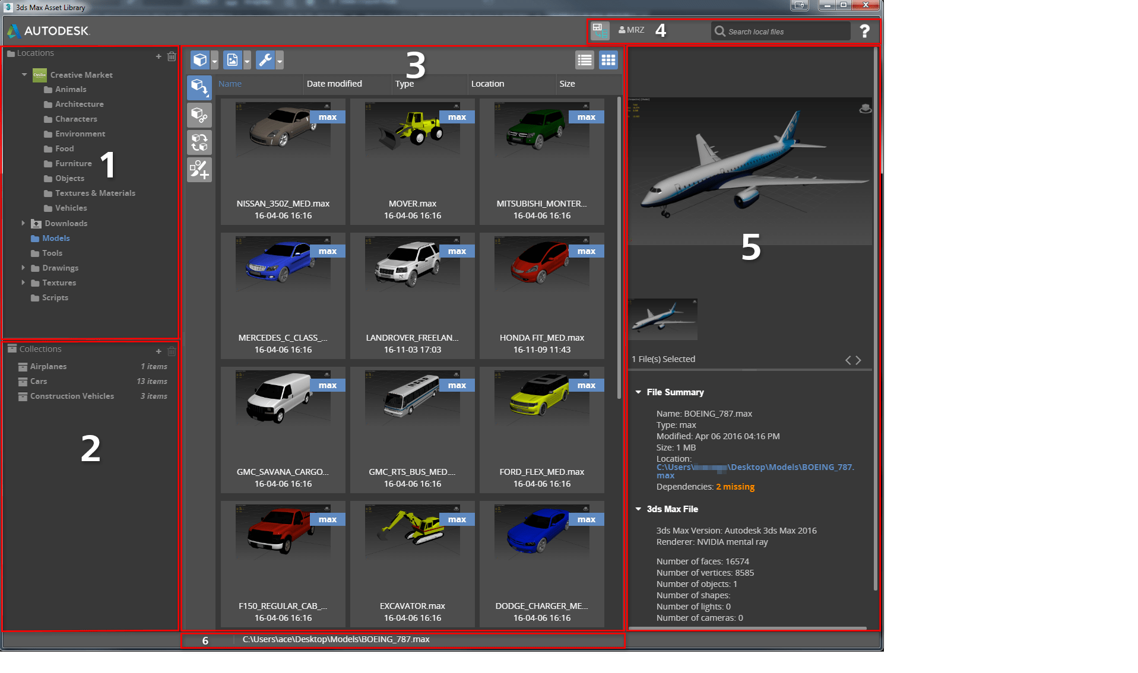Collapse the Creative Market tree node
The height and width of the screenshot is (673, 1138).
pyautogui.click(x=24, y=75)
